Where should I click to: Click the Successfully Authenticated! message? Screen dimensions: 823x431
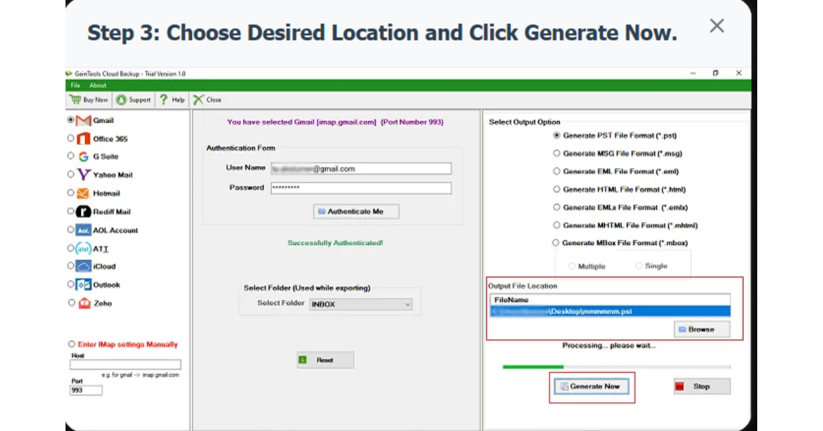click(335, 243)
